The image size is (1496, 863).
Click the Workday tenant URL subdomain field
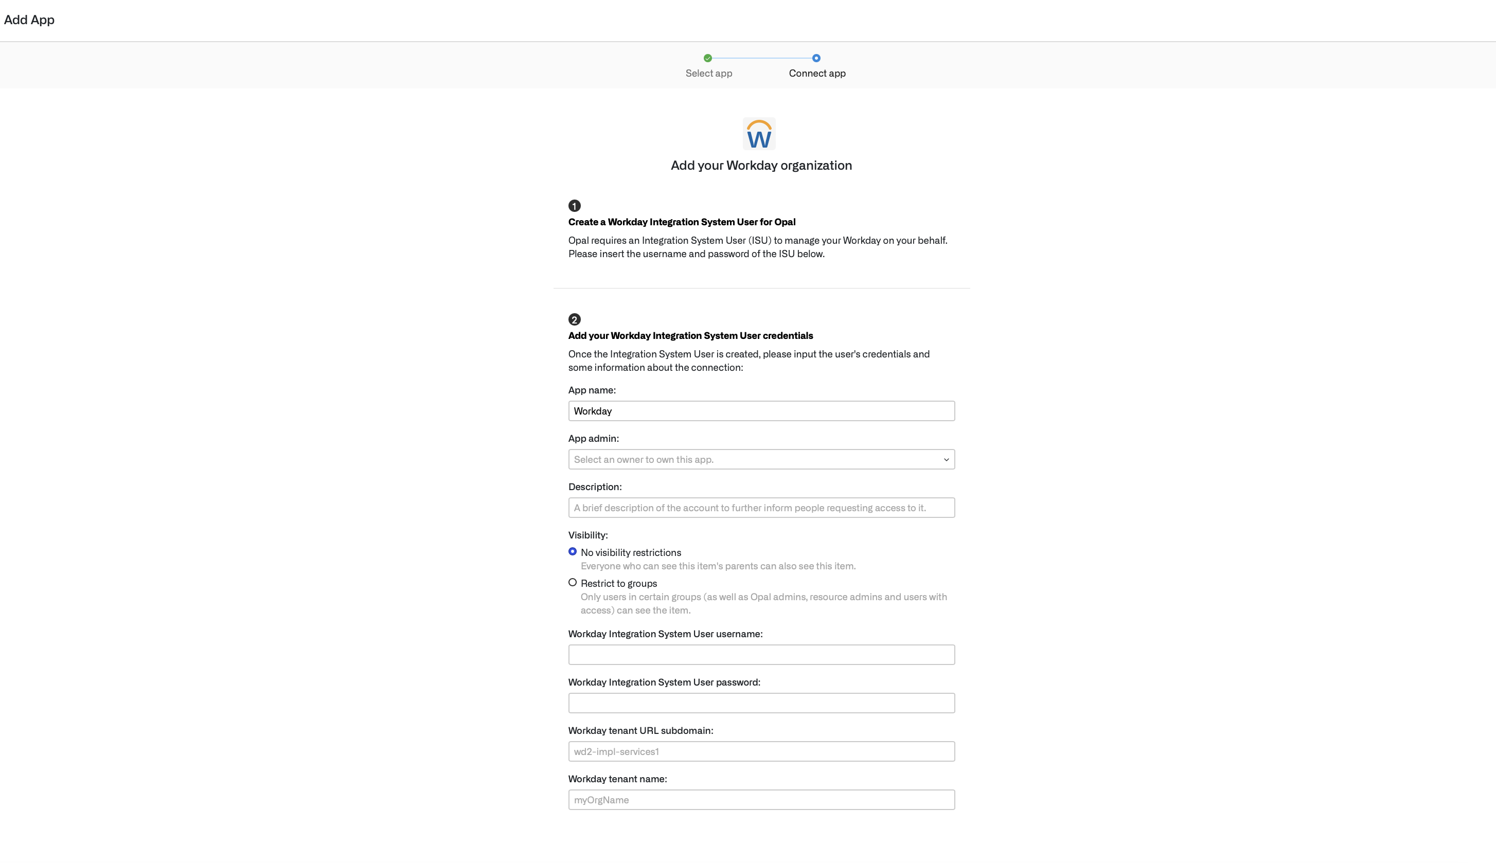pos(761,751)
